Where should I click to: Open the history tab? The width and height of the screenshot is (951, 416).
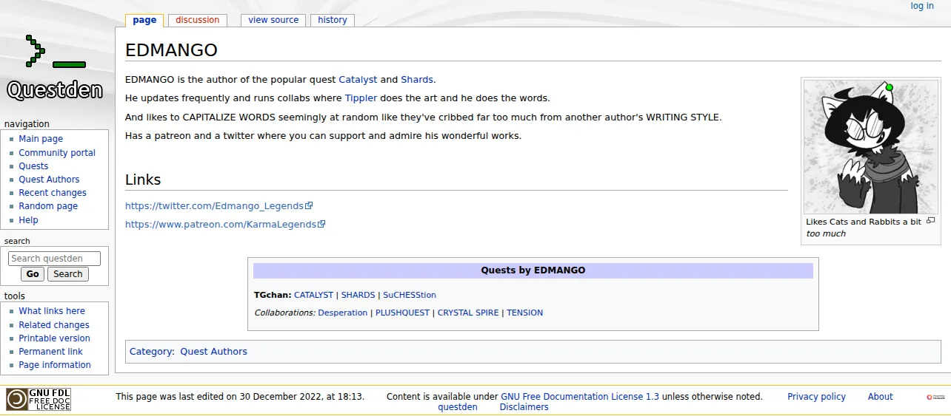(x=333, y=20)
